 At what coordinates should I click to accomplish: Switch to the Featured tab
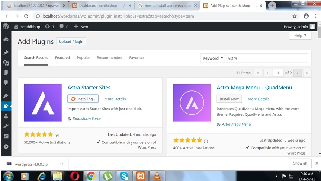point(62,58)
